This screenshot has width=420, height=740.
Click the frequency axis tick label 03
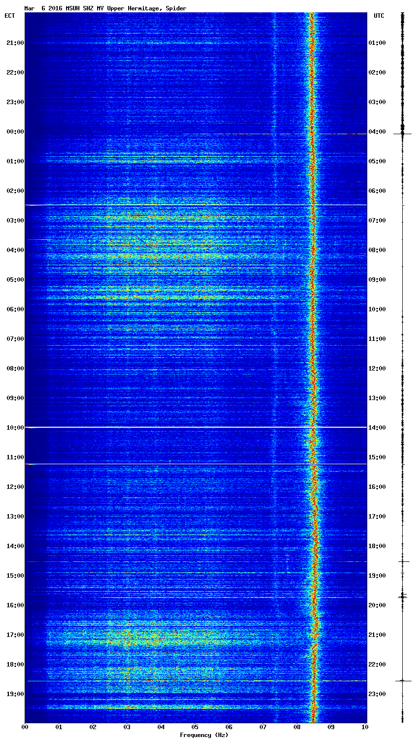[x=127, y=727]
